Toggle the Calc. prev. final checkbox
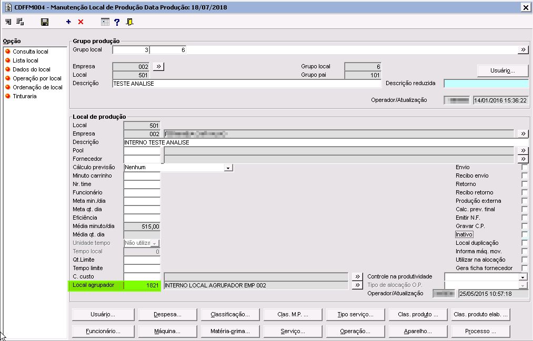533x341 pixels. [x=525, y=209]
